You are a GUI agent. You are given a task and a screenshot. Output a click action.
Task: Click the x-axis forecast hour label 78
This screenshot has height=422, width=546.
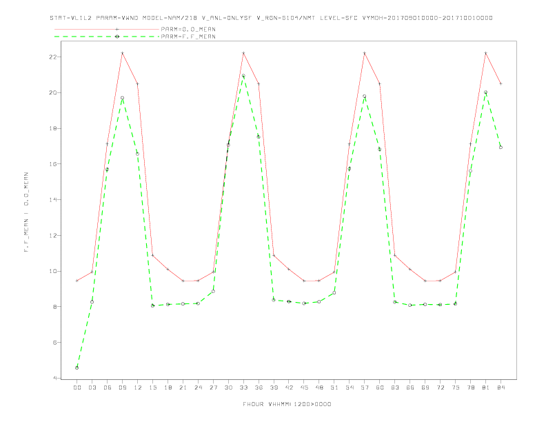[x=471, y=388]
